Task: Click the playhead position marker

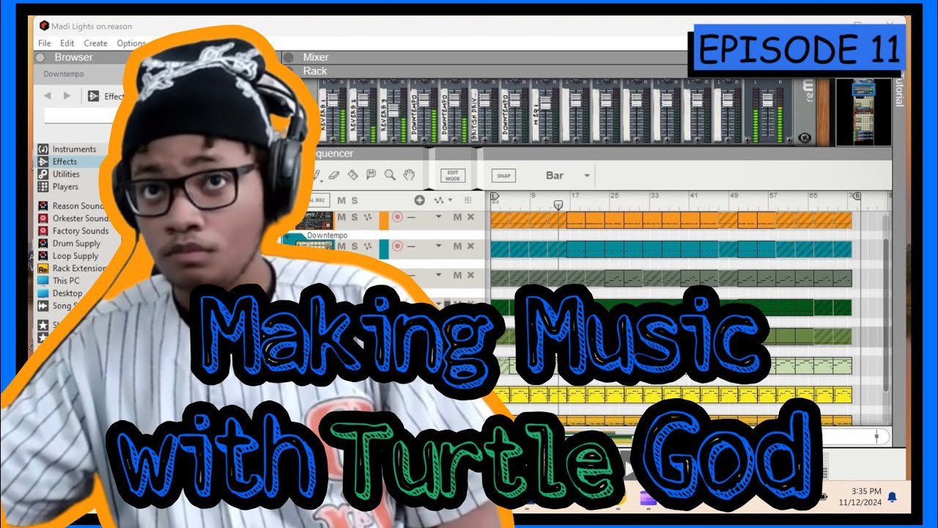Action: pyautogui.click(x=558, y=204)
